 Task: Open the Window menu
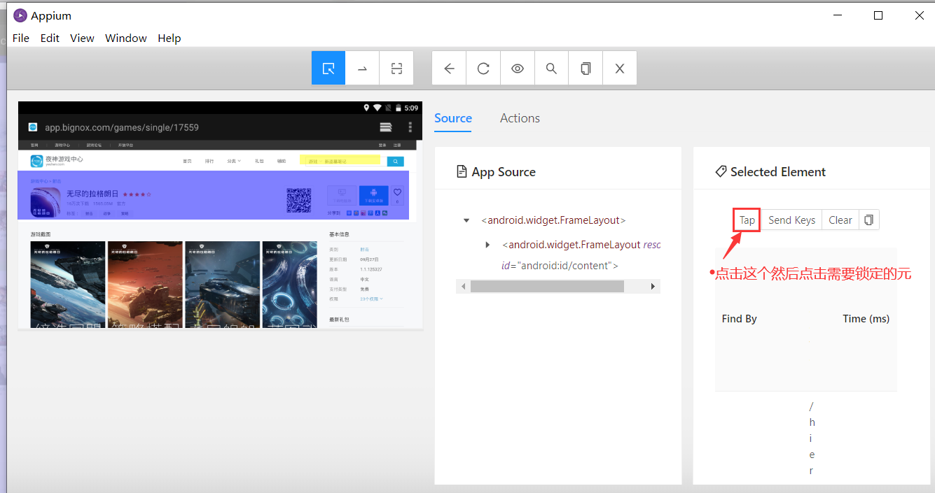tap(126, 38)
